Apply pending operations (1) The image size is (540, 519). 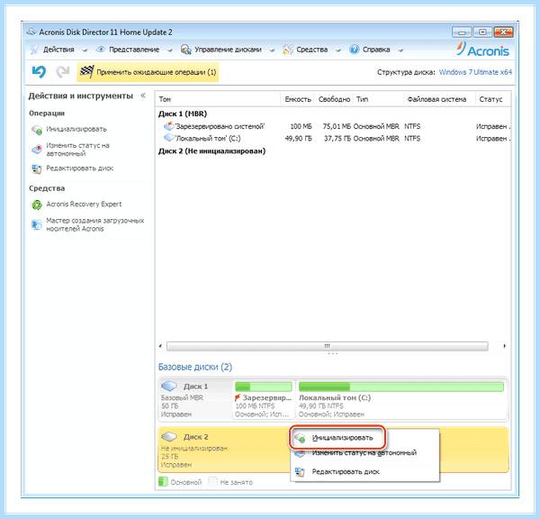click(148, 72)
